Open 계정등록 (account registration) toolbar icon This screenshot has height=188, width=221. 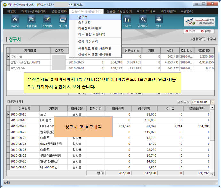coord(31,21)
